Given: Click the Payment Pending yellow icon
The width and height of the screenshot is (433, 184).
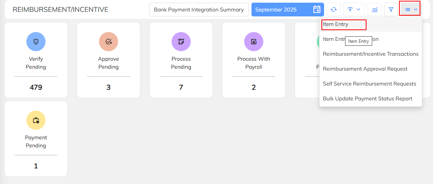Looking at the screenshot, I should pos(36,120).
